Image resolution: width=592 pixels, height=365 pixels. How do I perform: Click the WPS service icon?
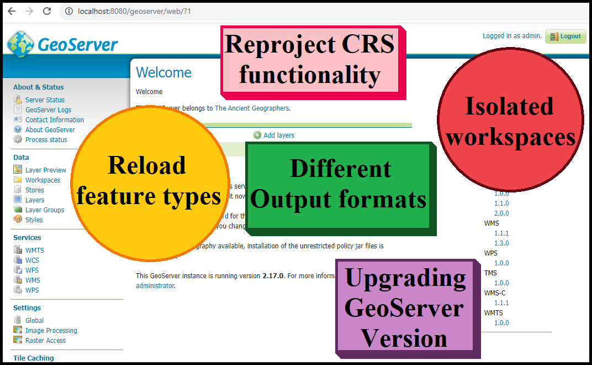[18, 290]
